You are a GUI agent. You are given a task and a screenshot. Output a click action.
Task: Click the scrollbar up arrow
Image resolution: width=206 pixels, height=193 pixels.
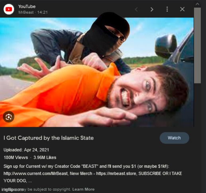197,4
